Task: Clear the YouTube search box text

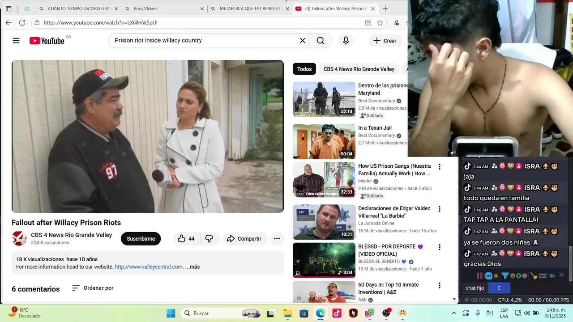Action: pyautogui.click(x=303, y=41)
